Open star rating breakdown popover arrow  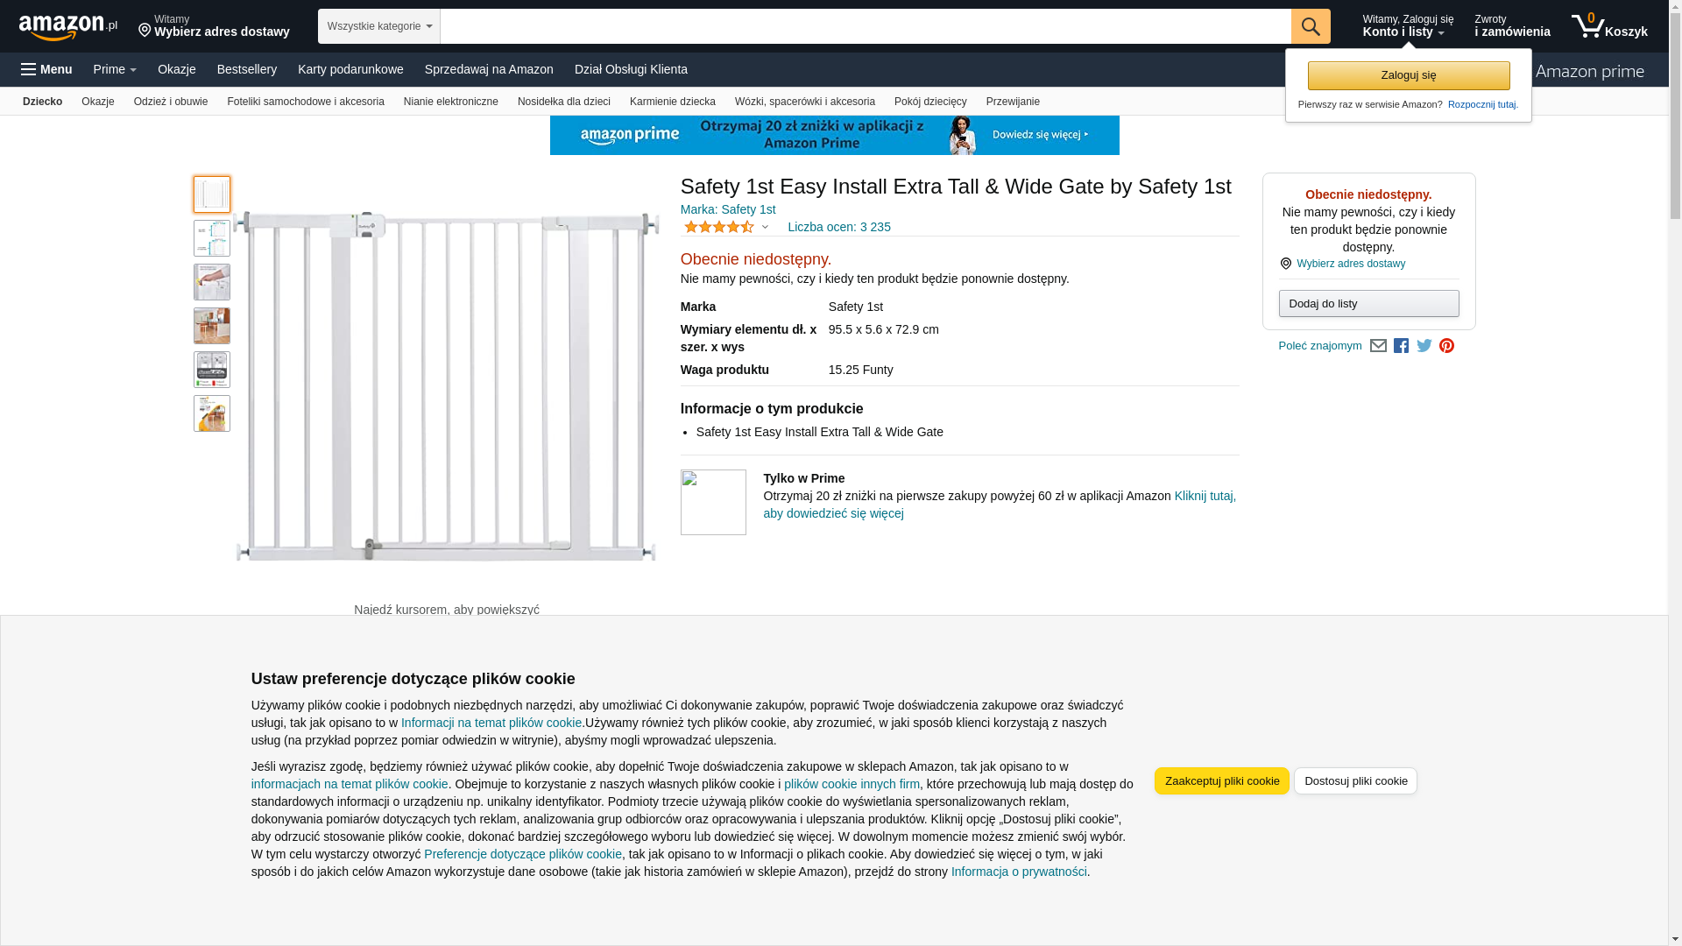coord(765,228)
